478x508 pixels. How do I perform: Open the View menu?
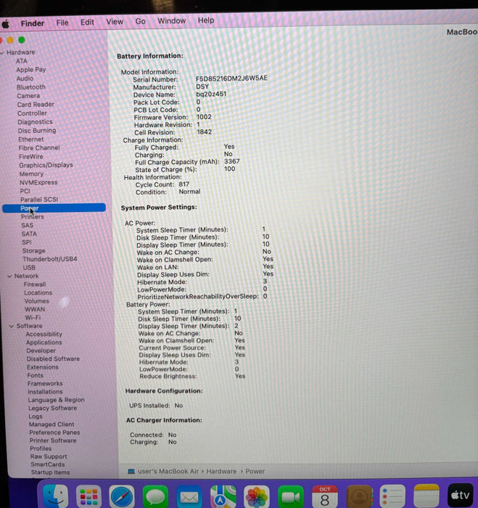[x=115, y=22]
